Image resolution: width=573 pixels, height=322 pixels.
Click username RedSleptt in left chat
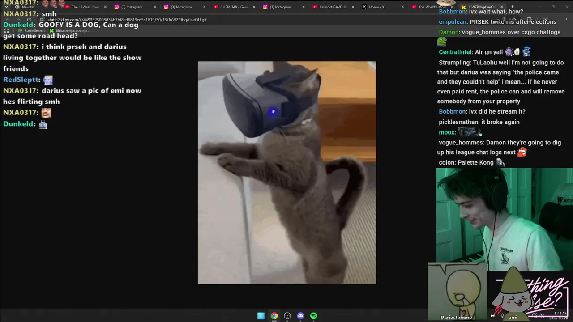(x=21, y=80)
